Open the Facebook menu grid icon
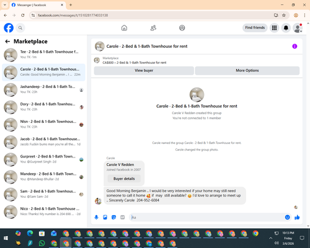This screenshot has height=248, width=310. [x=274, y=28]
